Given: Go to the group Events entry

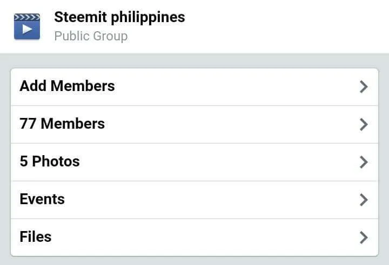Looking at the screenshot, I should [194, 200].
